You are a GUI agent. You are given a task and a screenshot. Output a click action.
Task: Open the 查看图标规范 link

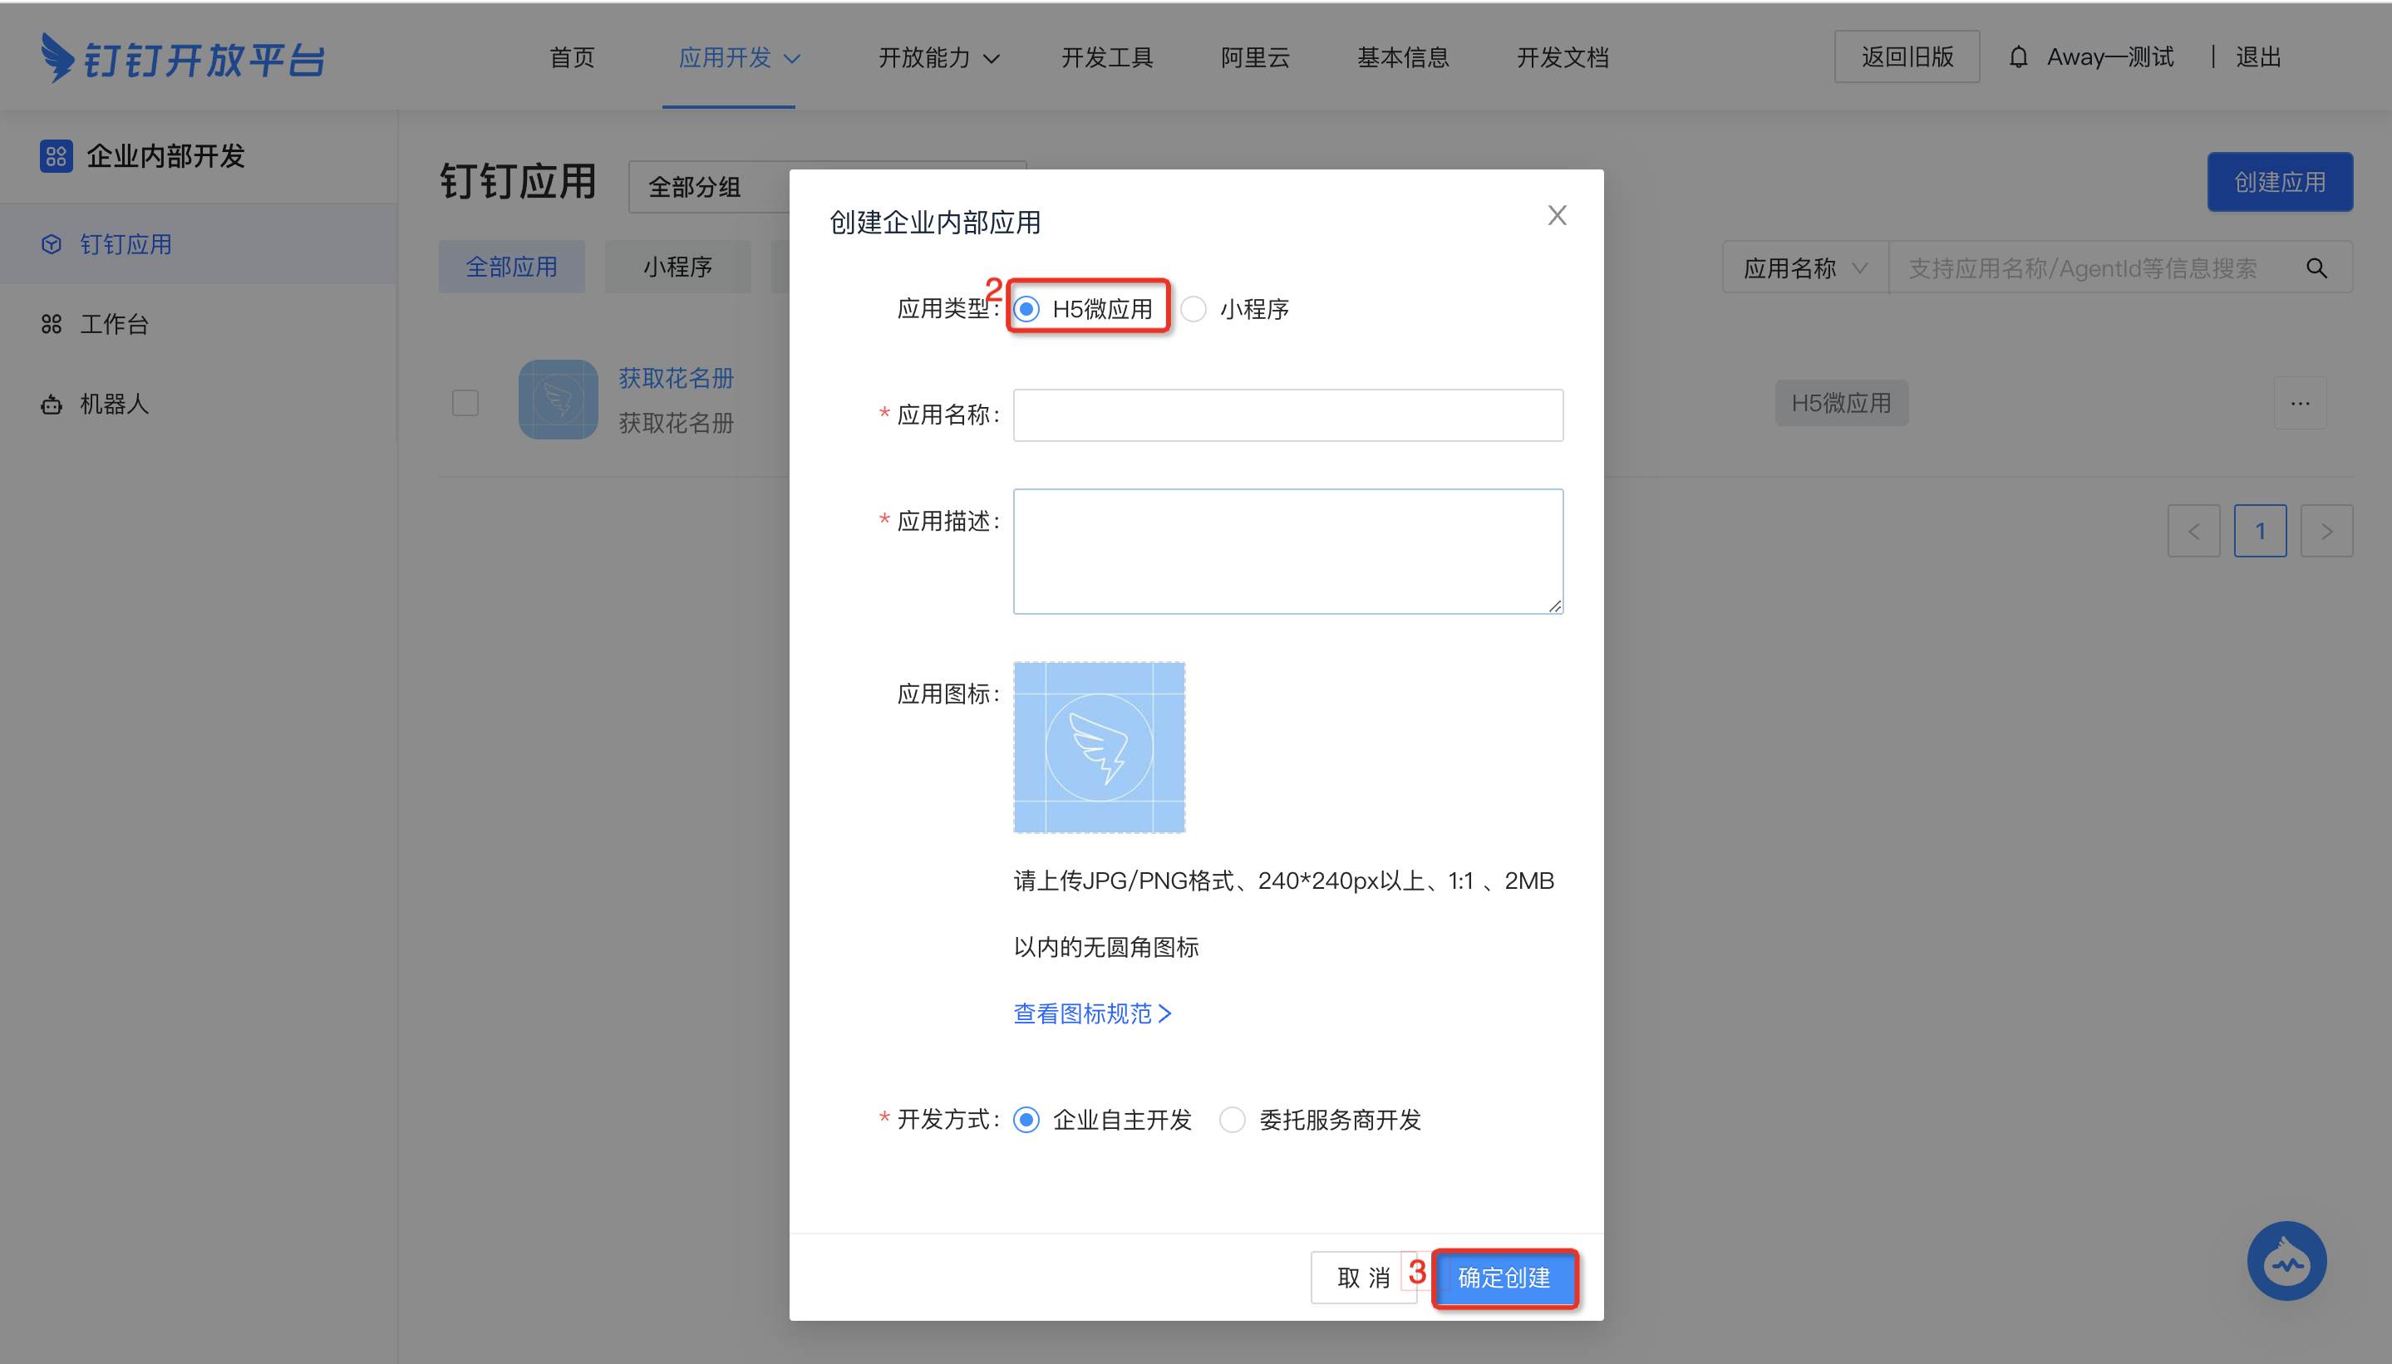point(1092,1013)
